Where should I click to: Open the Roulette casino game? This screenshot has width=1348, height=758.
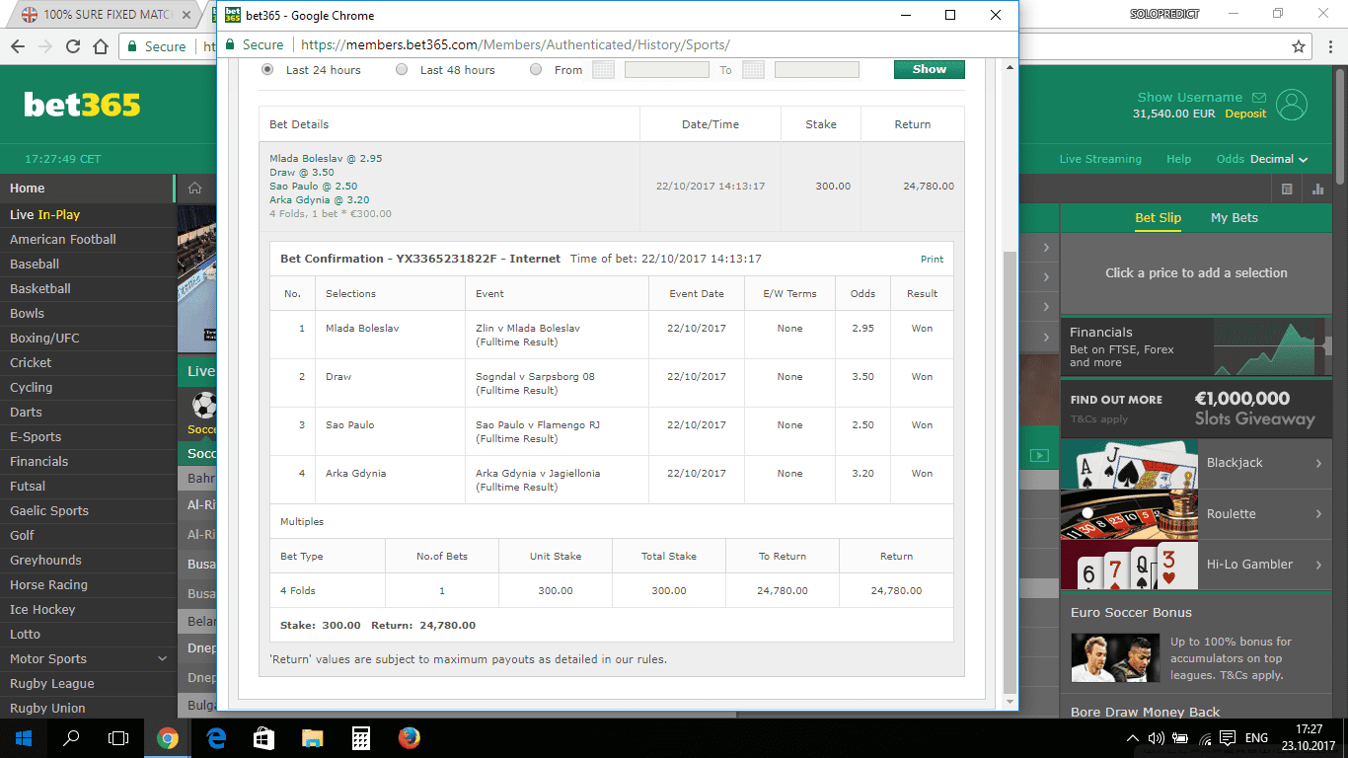(x=1198, y=514)
